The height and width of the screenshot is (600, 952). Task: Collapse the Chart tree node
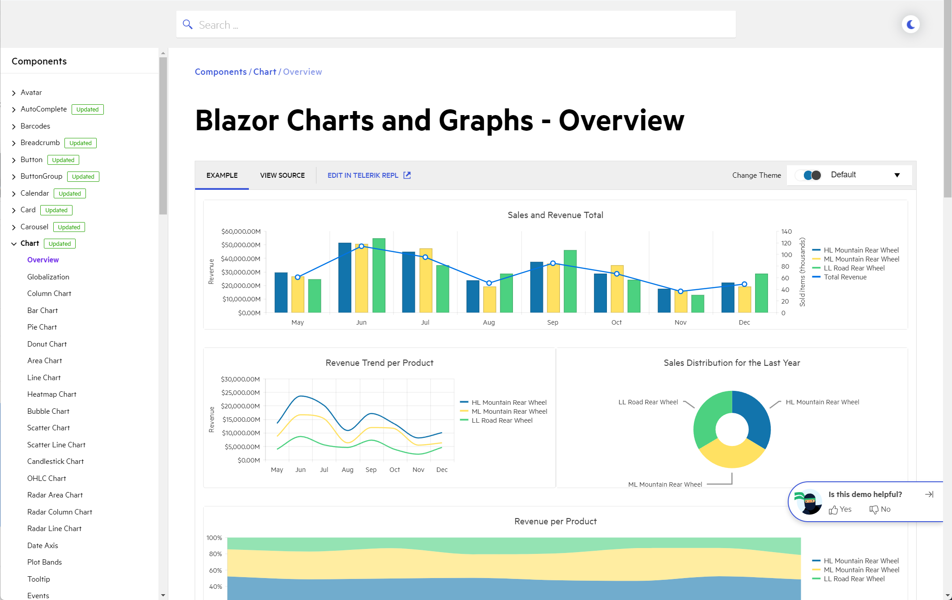click(x=14, y=244)
